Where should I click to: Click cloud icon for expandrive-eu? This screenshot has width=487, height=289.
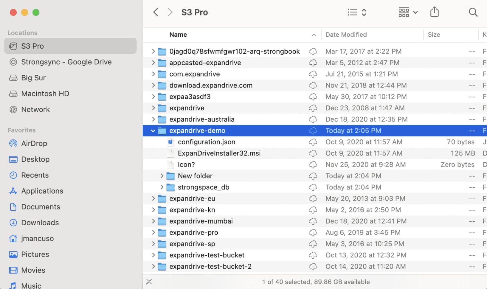[x=313, y=199]
